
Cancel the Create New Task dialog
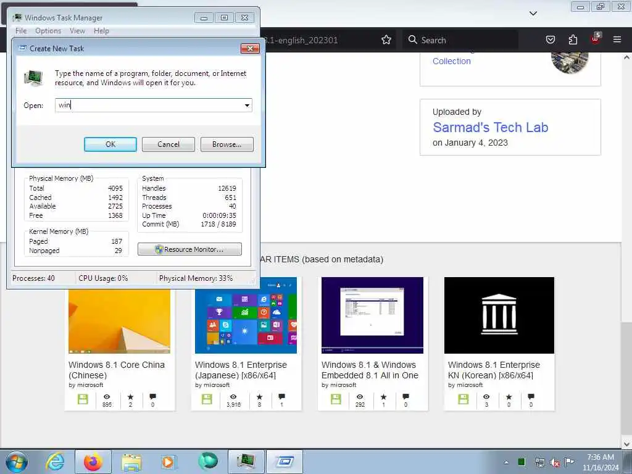tap(168, 144)
